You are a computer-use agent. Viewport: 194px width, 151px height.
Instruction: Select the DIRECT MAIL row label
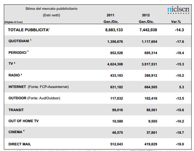20,144
